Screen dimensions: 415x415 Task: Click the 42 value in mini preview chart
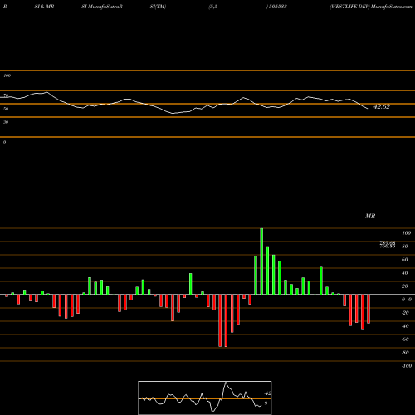[x=268, y=393]
